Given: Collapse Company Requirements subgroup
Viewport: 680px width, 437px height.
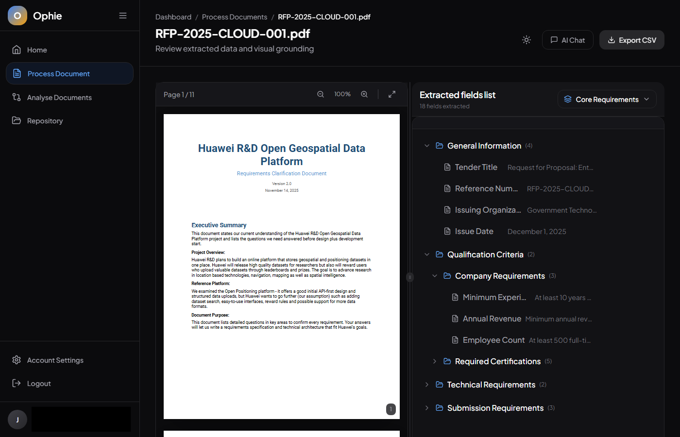Looking at the screenshot, I should point(435,276).
